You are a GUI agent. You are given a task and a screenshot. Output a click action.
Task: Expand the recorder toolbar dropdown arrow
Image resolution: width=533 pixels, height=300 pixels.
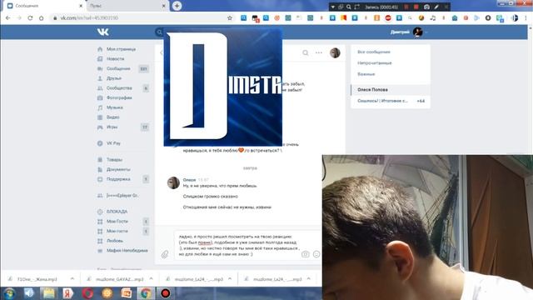click(333, 7)
